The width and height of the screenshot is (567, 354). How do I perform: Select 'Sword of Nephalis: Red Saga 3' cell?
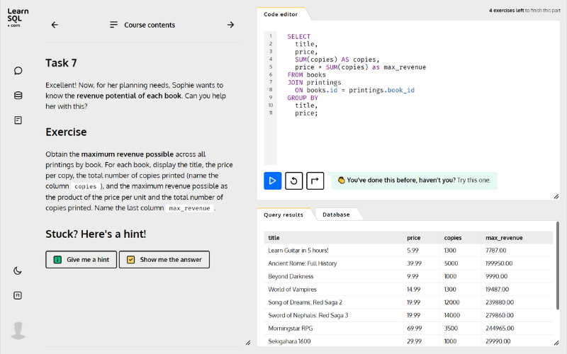coord(308,315)
